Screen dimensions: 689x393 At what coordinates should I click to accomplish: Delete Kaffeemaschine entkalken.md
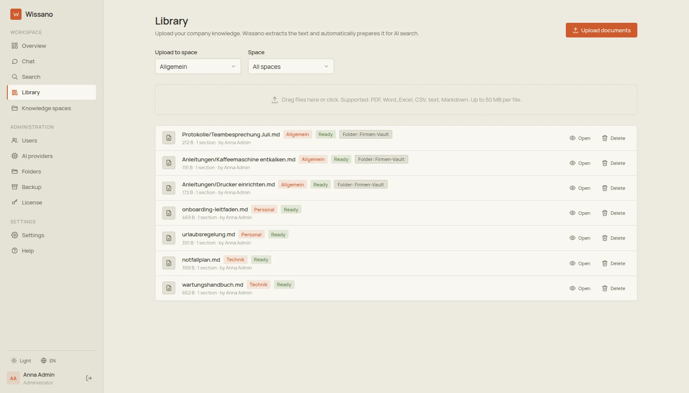tap(614, 163)
